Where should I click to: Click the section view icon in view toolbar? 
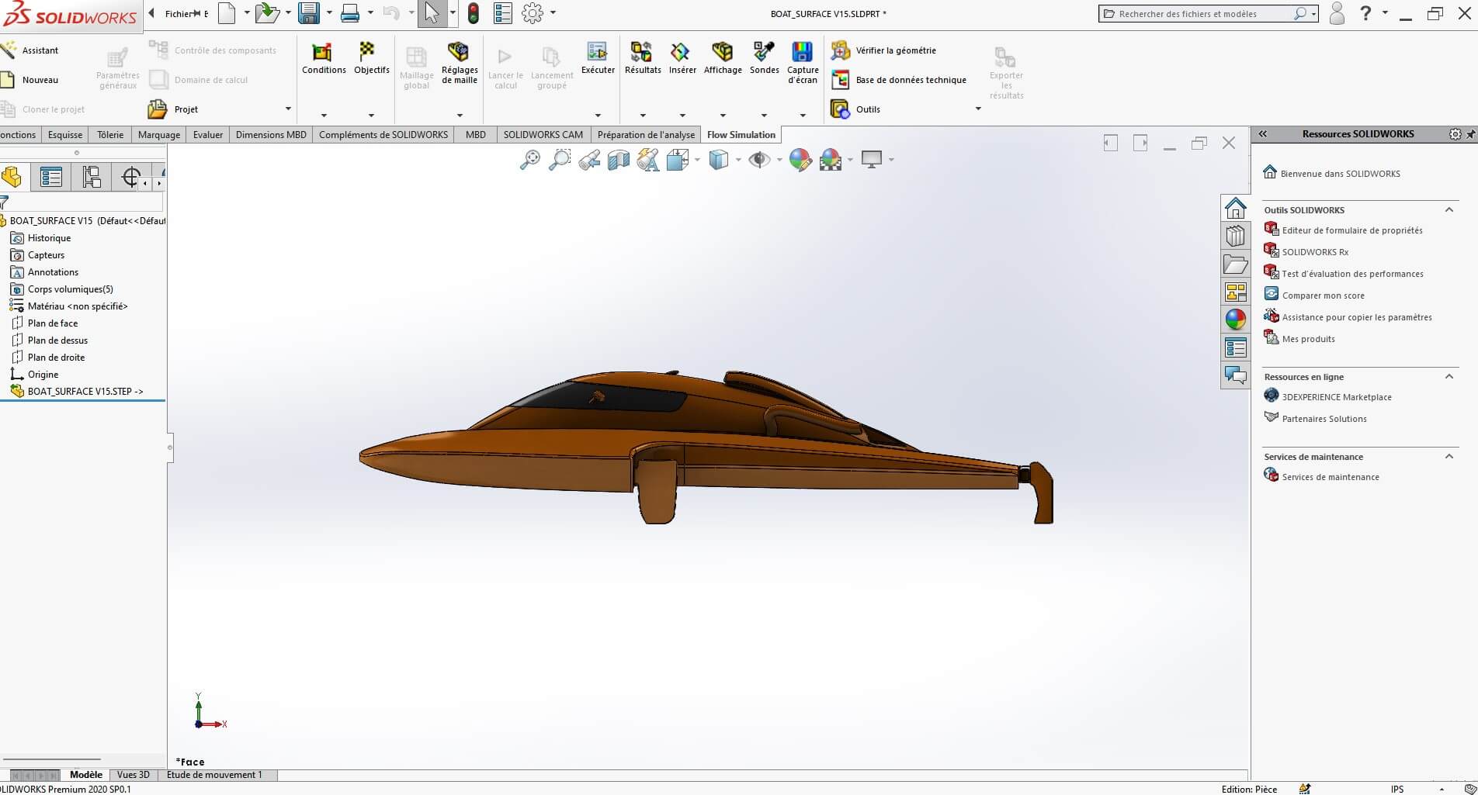[619, 161]
